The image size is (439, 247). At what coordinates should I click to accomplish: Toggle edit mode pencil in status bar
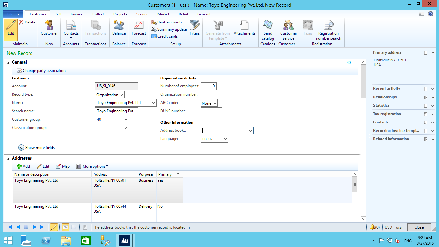[54, 227]
